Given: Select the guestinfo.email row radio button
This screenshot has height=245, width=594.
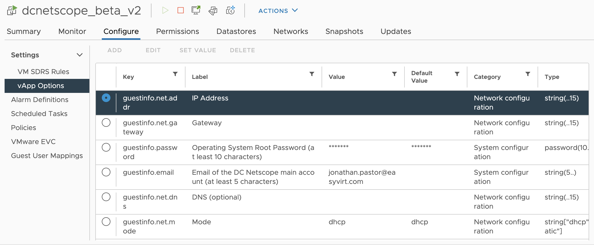Looking at the screenshot, I should [106, 172].
